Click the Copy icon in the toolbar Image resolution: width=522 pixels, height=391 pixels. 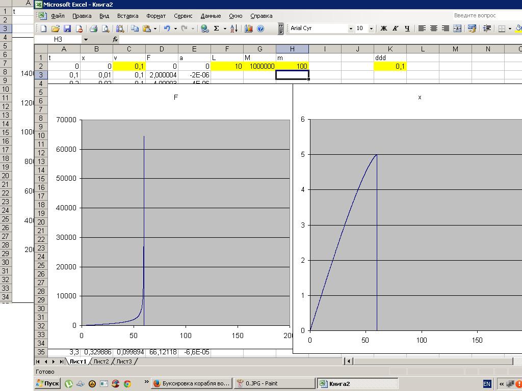(135, 29)
